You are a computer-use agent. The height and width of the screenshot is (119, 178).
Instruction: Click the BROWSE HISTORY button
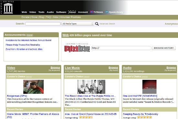tap(164, 48)
